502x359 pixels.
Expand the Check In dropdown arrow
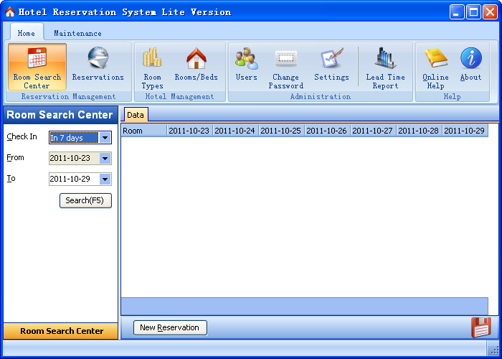coord(105,138)
